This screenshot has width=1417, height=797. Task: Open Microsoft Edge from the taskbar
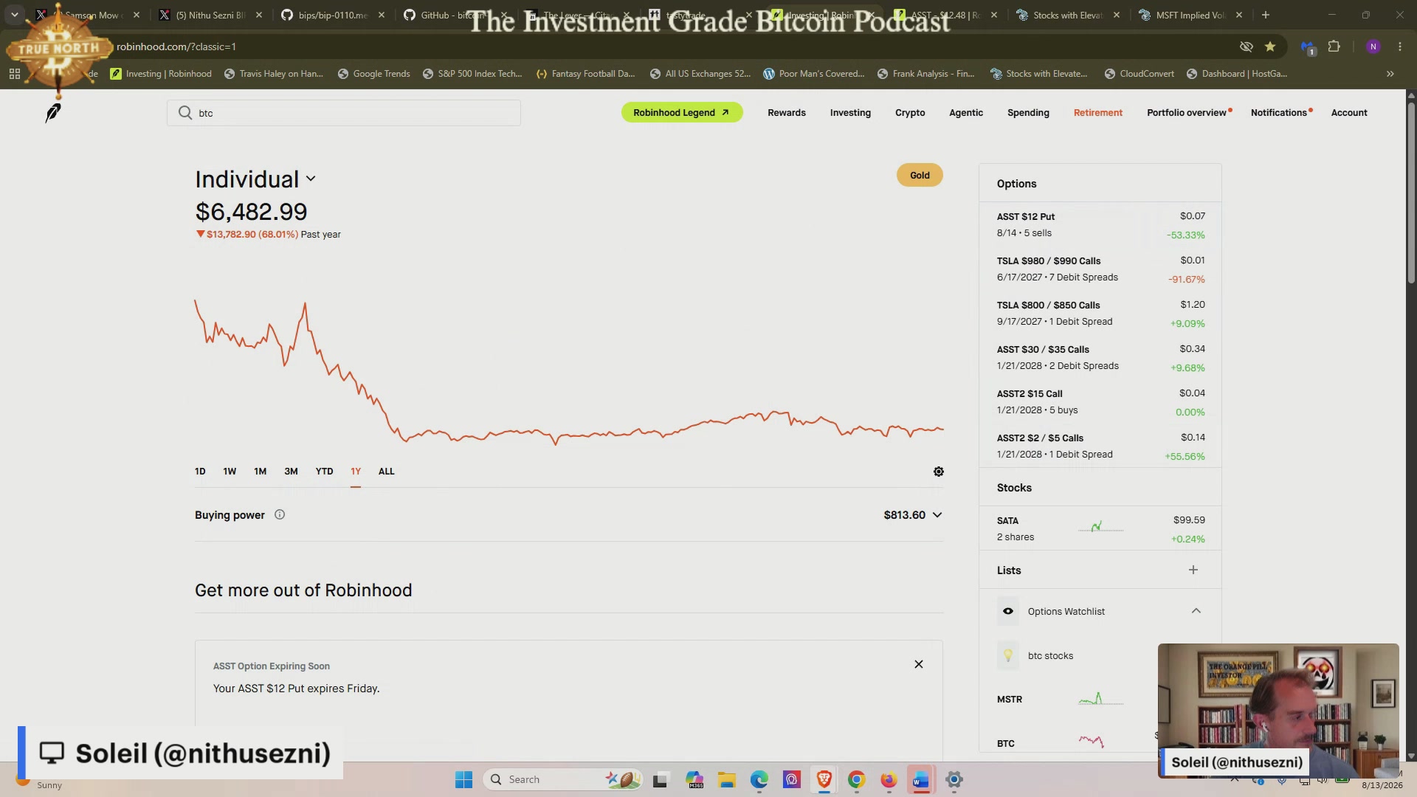[759, 779]
